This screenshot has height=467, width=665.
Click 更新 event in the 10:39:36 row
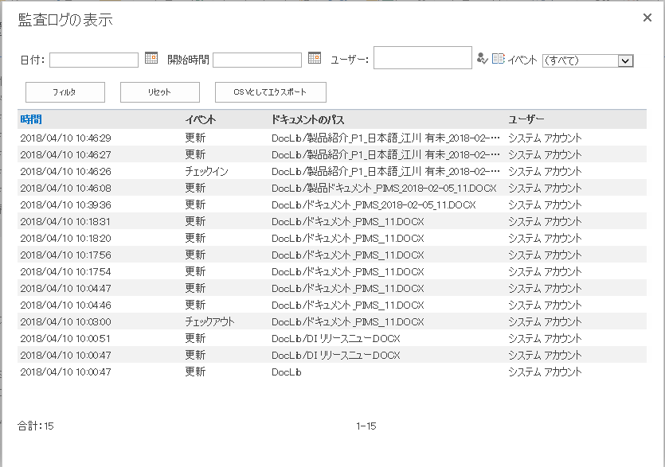195,205
